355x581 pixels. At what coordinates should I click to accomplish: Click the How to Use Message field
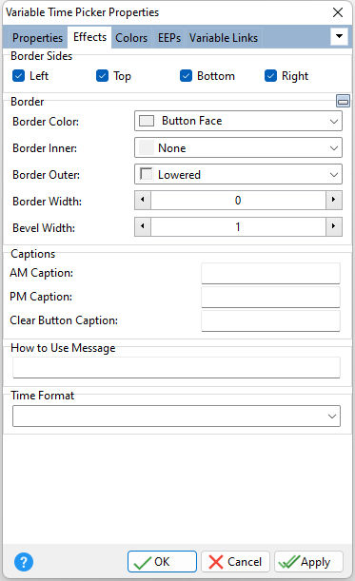tap(176, 368)
